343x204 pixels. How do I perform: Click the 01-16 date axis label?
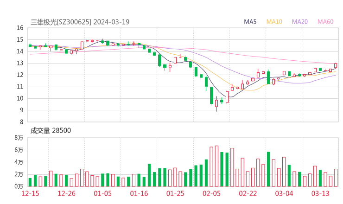coord(139,193)
